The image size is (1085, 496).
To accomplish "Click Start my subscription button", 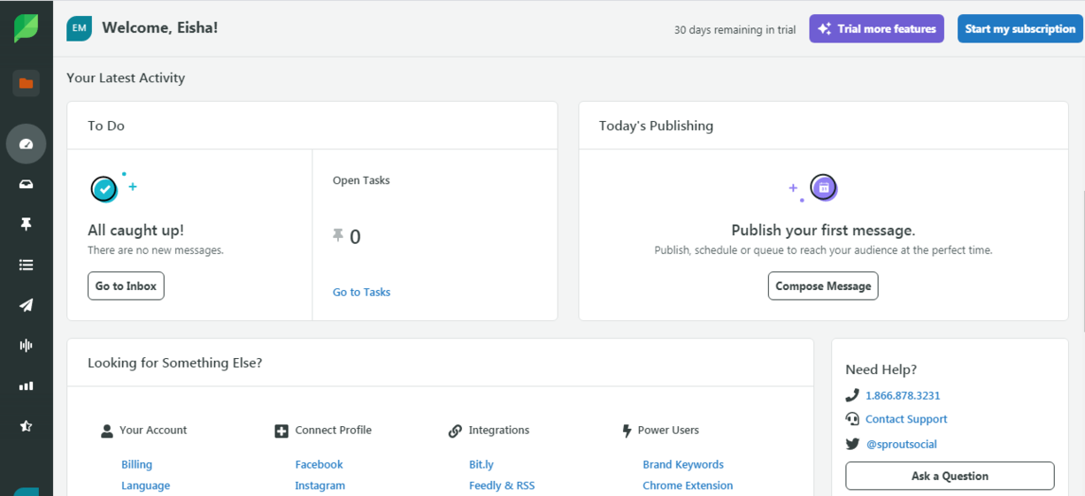I will point(1020,28).
